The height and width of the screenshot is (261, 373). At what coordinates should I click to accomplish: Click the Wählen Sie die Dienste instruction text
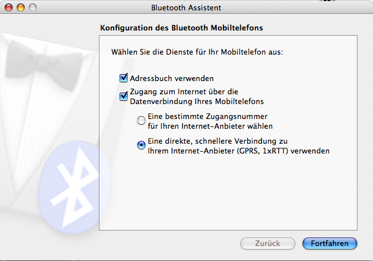pos(197,52)
